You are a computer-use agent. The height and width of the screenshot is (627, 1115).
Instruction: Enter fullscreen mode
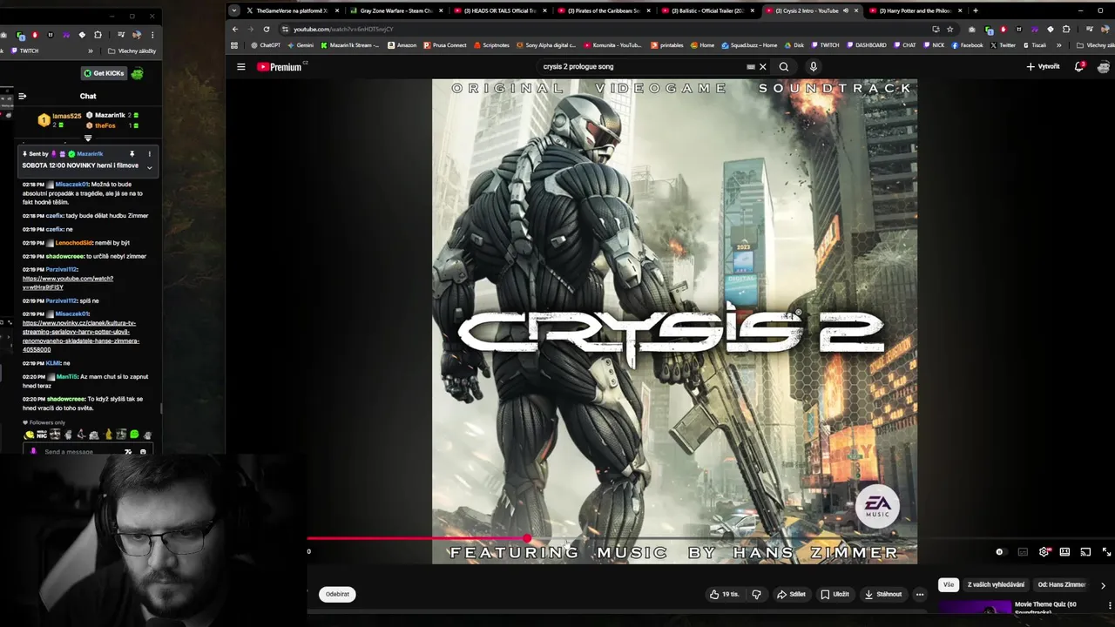pos(1106,551)
